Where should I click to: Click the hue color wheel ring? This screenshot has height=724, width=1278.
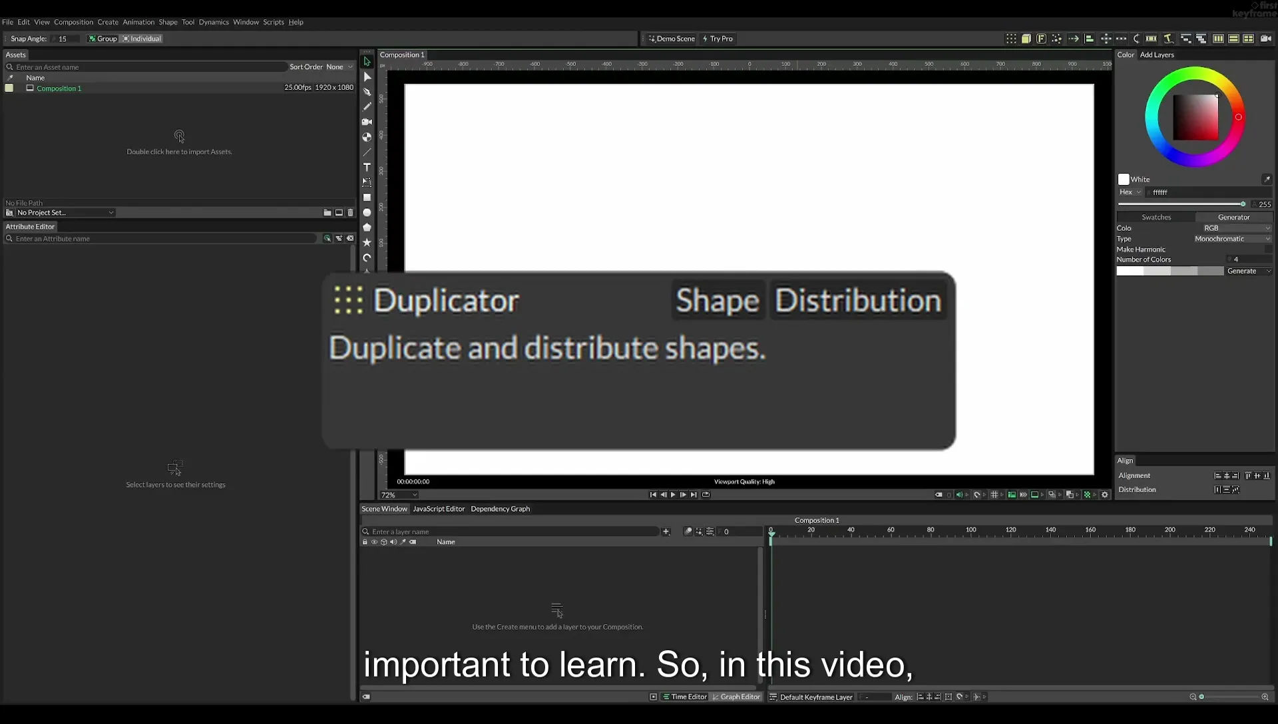(1195, 72)
